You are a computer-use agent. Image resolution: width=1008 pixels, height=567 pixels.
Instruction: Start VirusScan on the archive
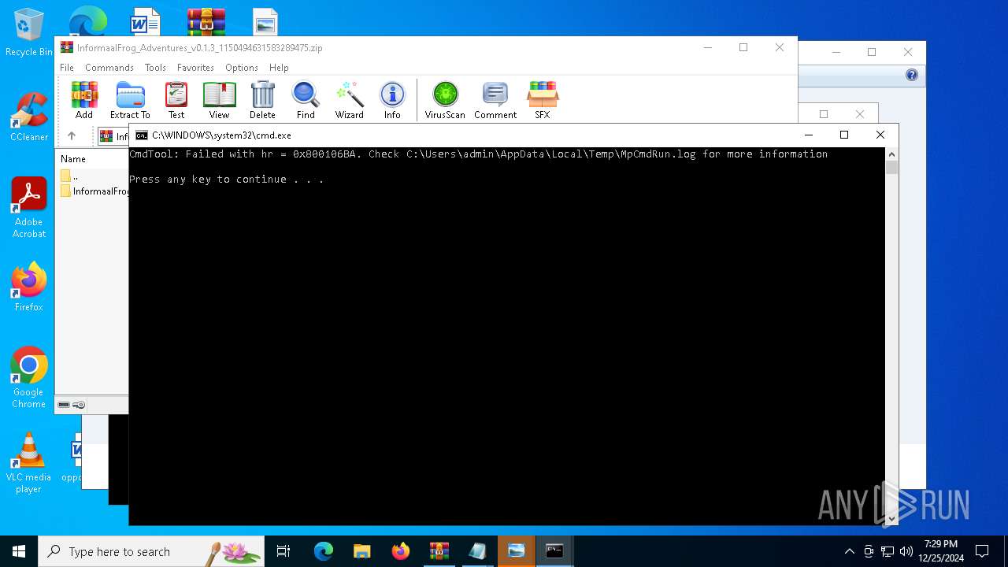point(445,100)
